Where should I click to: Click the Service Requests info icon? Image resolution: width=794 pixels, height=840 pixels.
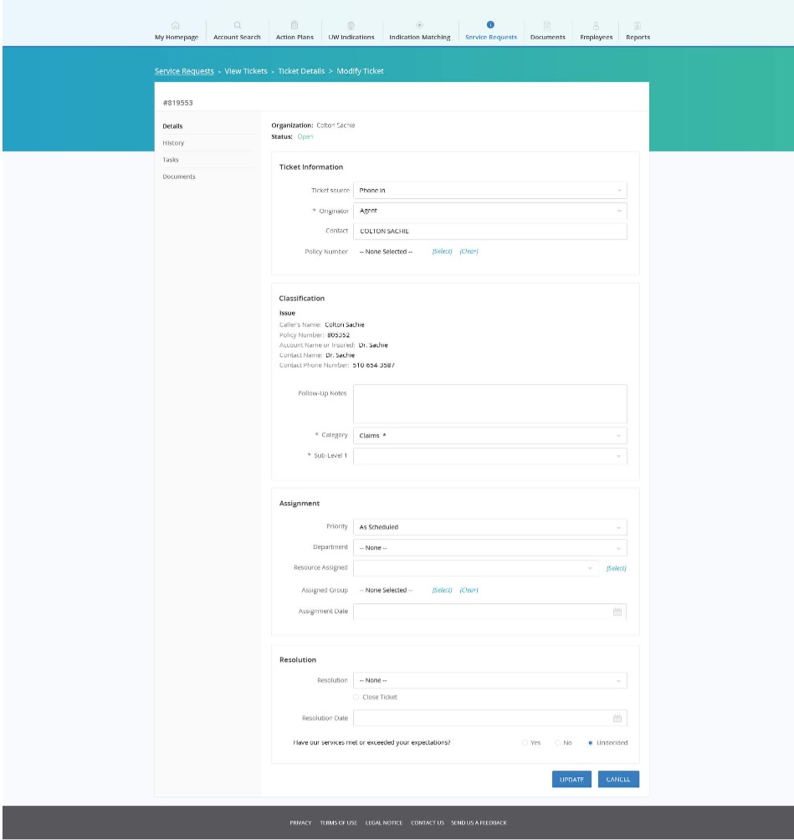coord(490,24)
